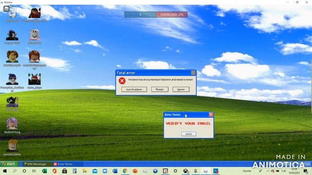Open File Explorer from the taskbar
312x175 pixels.
tap(85, 171)
